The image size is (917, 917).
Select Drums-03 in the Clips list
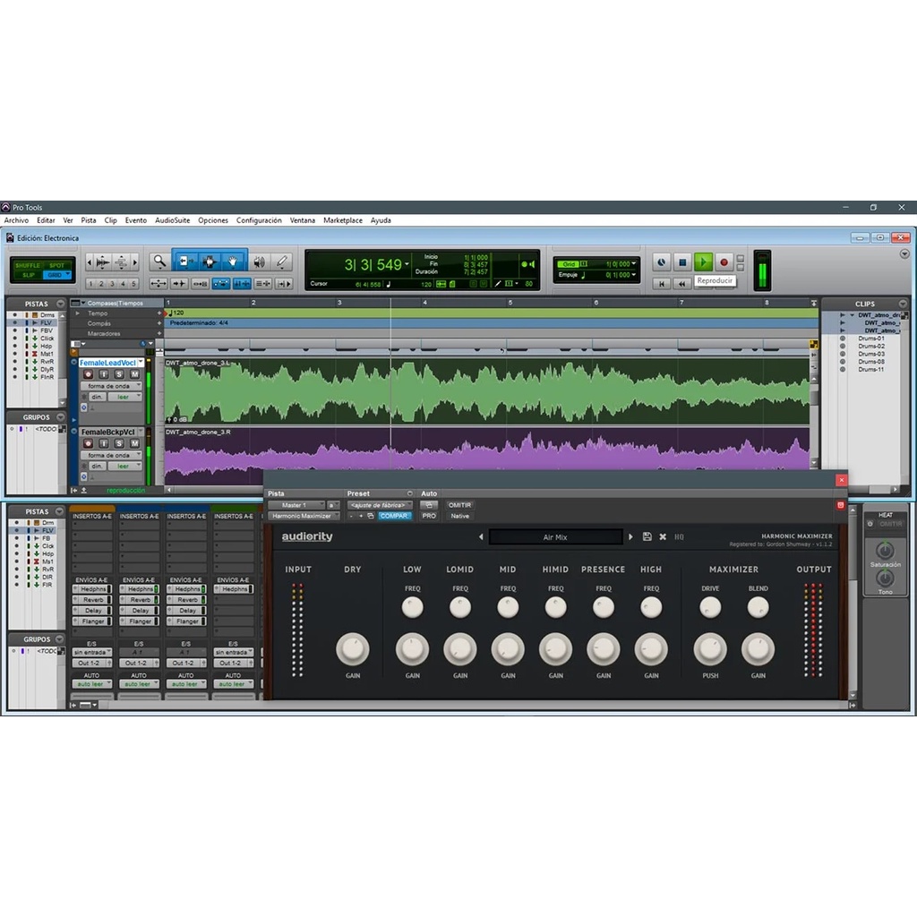click(x=870, y=354)
